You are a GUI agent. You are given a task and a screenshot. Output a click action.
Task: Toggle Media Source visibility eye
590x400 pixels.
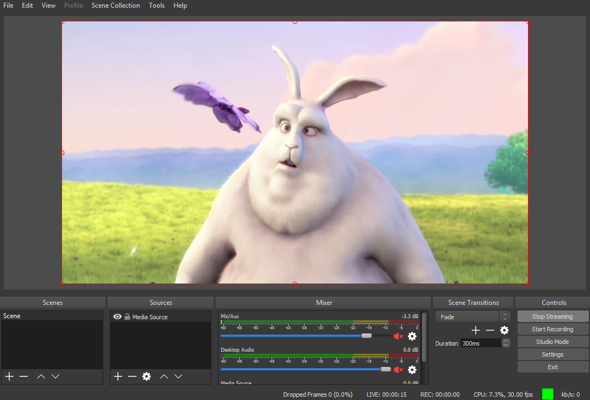point(117,316)
